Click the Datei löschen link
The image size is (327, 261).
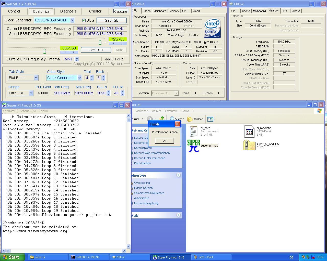click(x=142, y=163)
